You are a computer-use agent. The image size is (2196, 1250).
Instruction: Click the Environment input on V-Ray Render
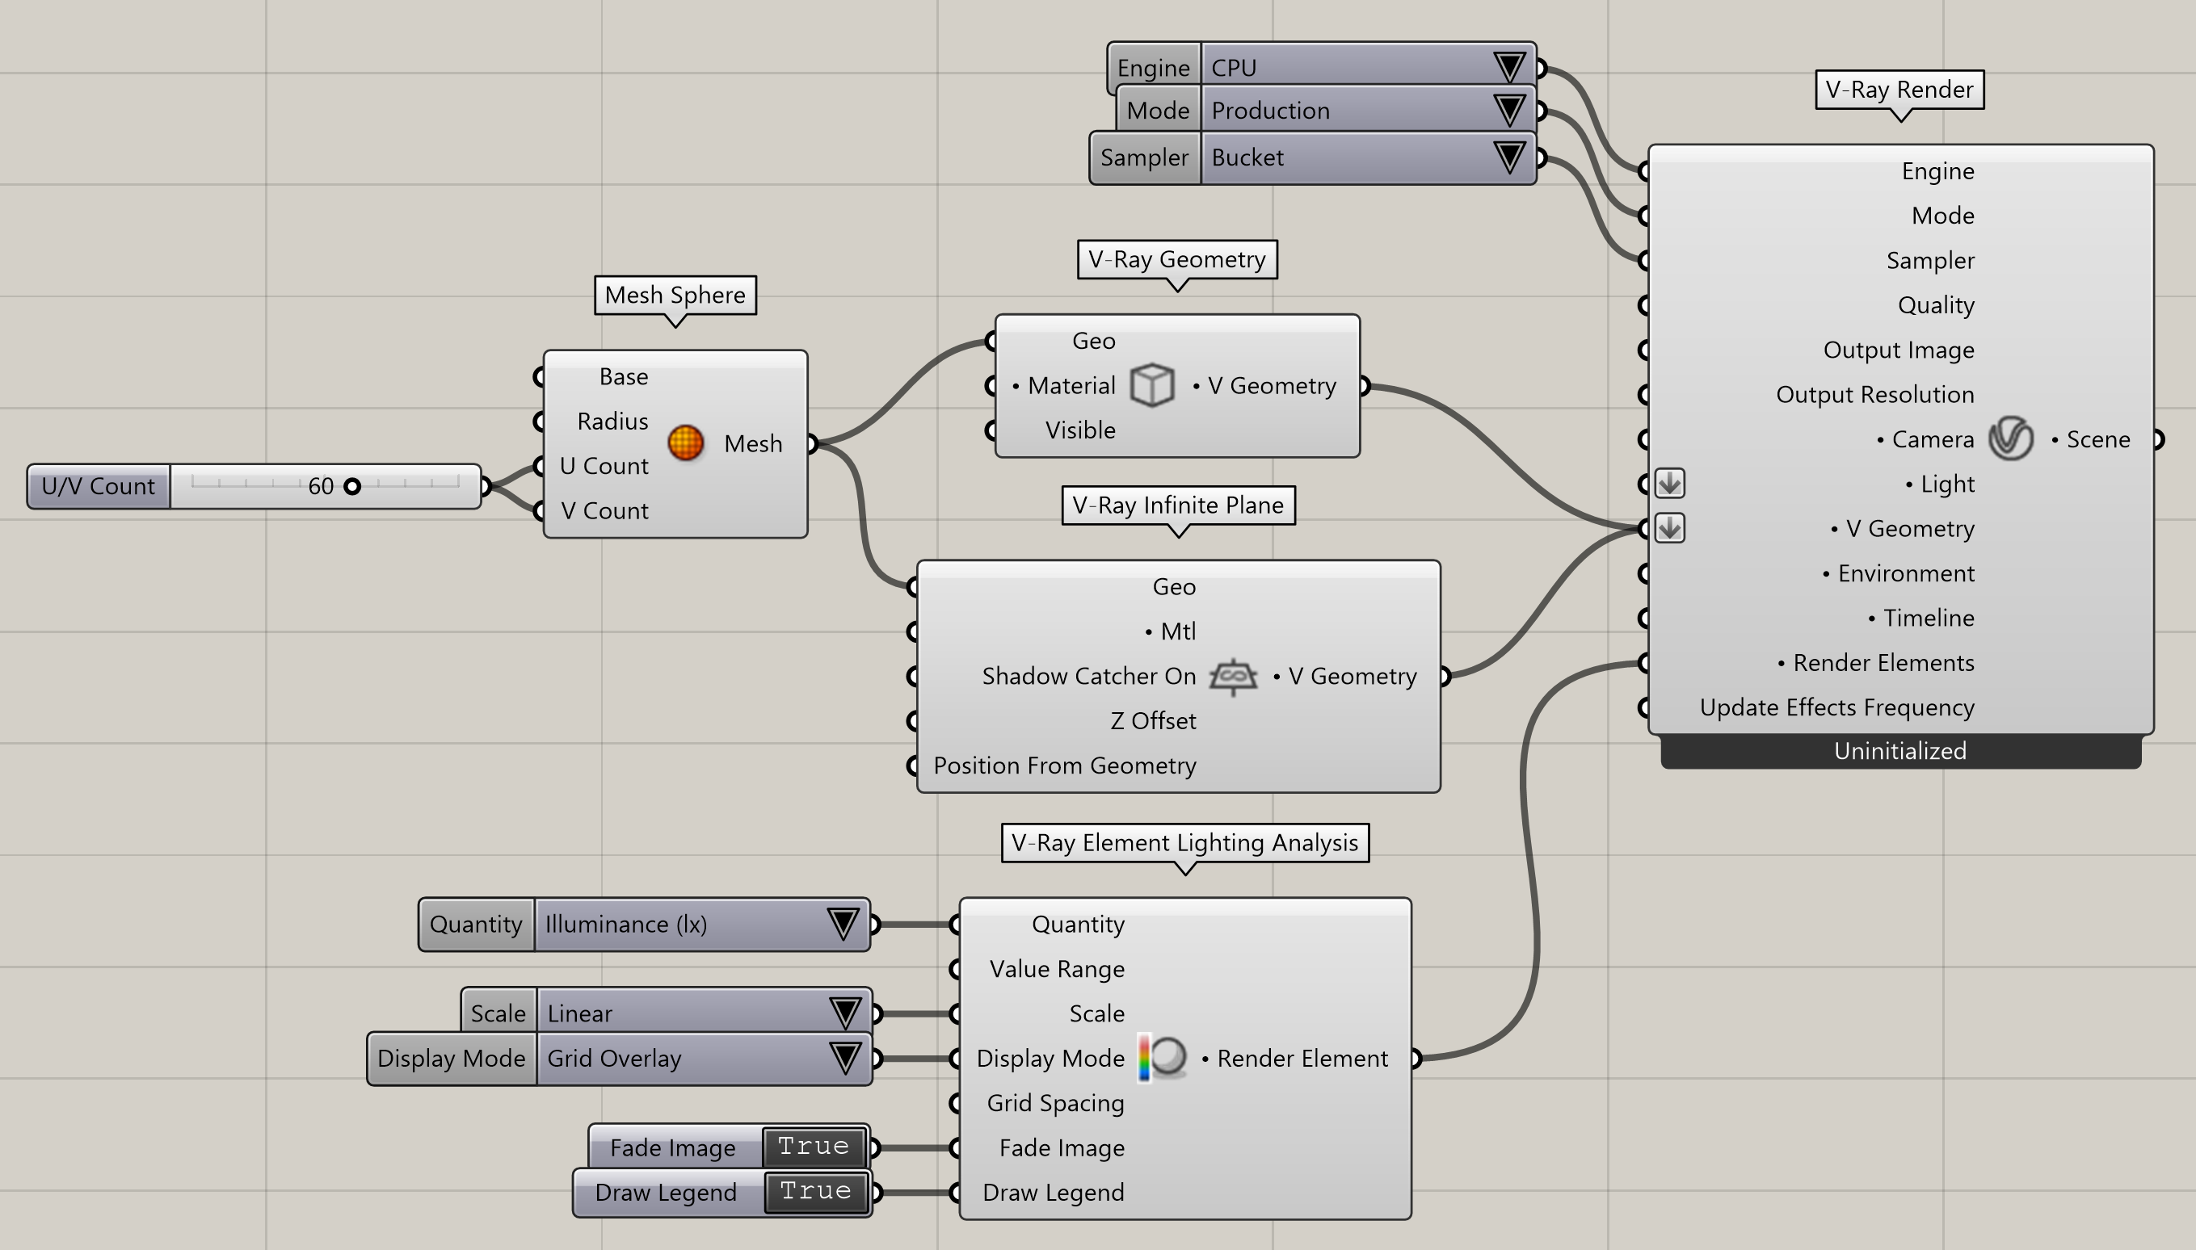(1898, 573)
